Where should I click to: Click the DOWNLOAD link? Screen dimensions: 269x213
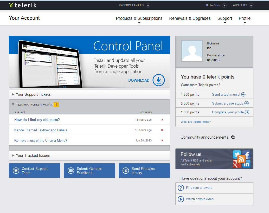(139, 80)
